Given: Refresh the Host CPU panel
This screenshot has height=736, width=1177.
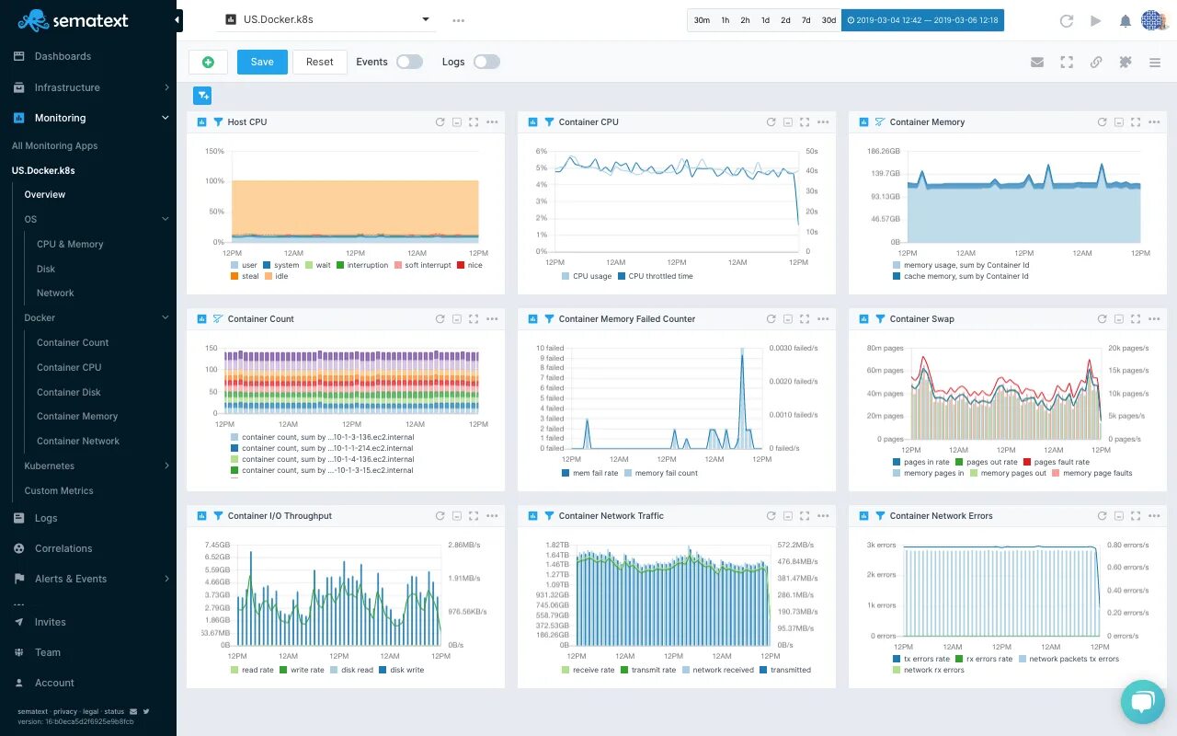Looking at the screenshot, I should tap(440, 121).
